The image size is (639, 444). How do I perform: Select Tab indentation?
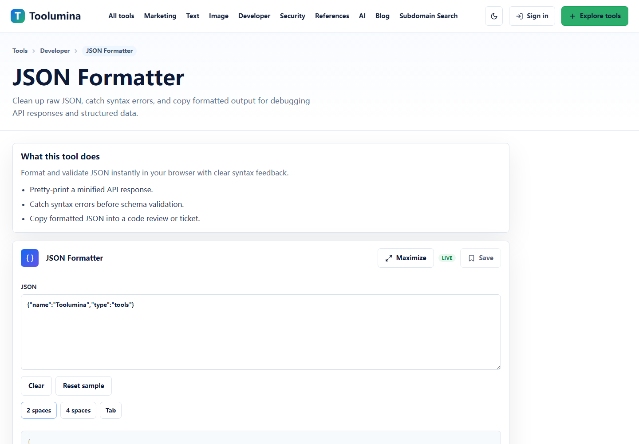click(110, 410)
